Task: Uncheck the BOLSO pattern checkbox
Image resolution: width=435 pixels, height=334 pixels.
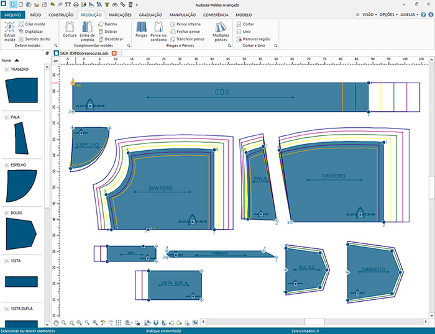Action: 7,213
